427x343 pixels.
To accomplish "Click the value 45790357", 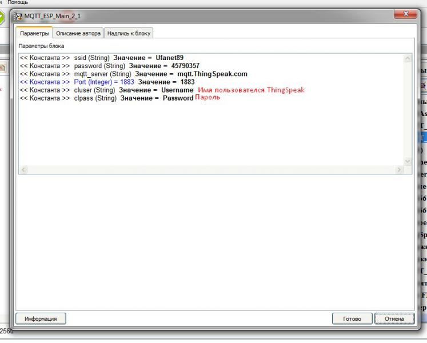I will coord(185,66).
